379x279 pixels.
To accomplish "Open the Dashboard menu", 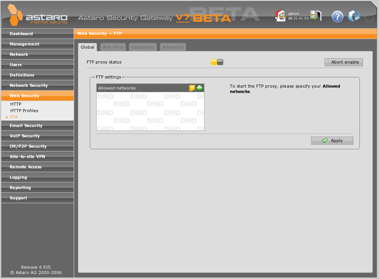I will 38,34.
